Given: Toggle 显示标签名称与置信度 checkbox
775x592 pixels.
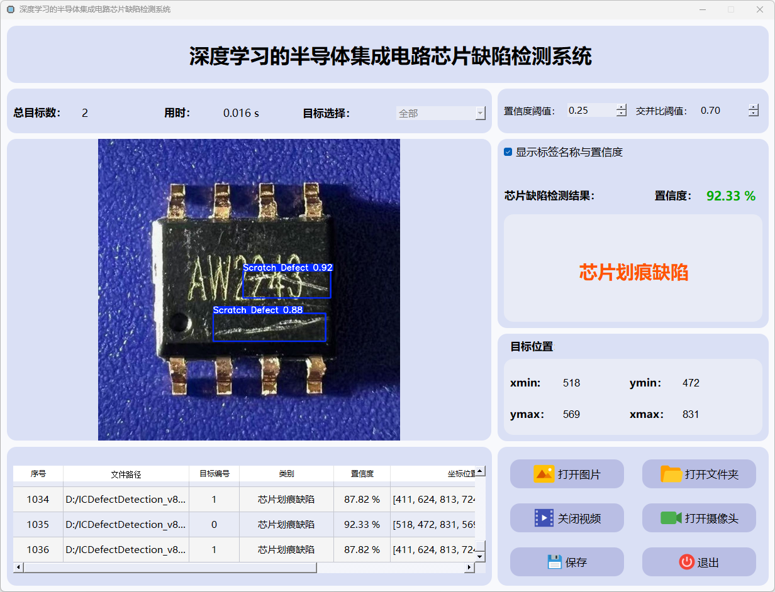Looking at the screenshot, I should pyautogui.click(x=508, y=152).
